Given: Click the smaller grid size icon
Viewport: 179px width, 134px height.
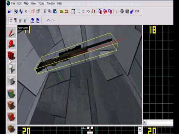Looking at the screenshot, I should pyautogui.click(x=20, y=20).
